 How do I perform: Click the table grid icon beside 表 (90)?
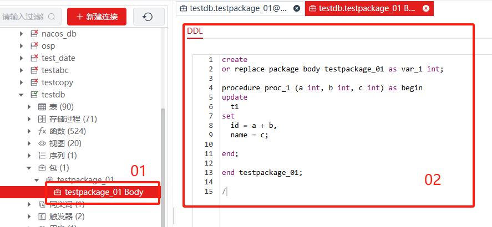42,107
